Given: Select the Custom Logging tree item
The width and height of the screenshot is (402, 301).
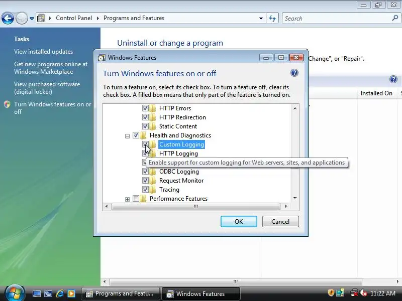Looking at the screenshot, I should click(181, 144).
